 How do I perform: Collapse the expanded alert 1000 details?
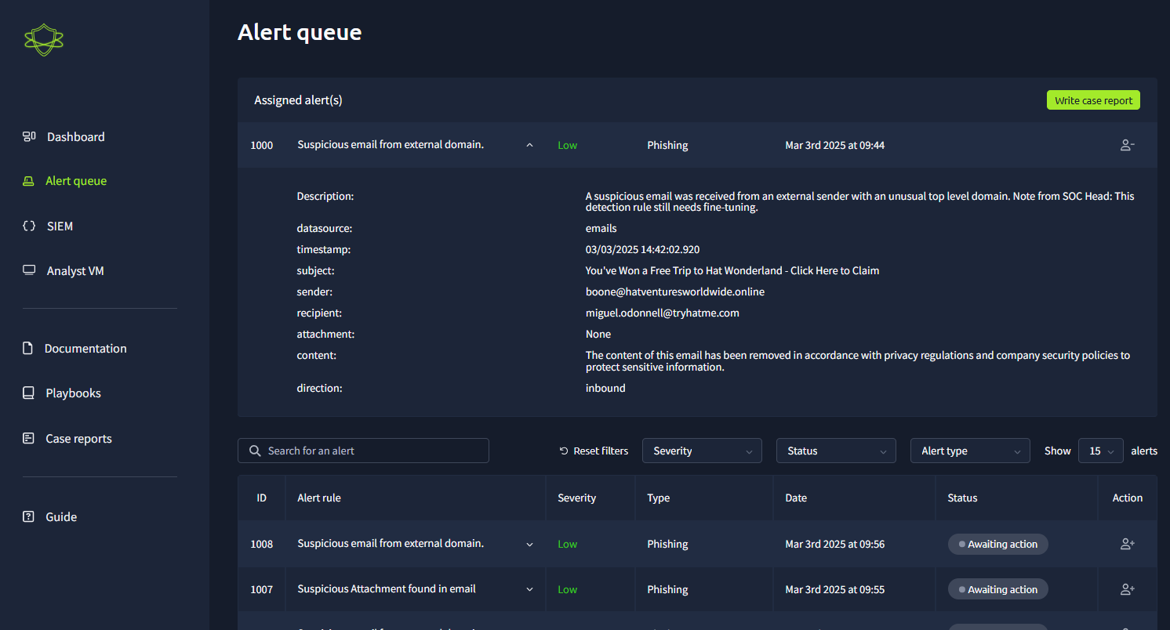(529, 145)
